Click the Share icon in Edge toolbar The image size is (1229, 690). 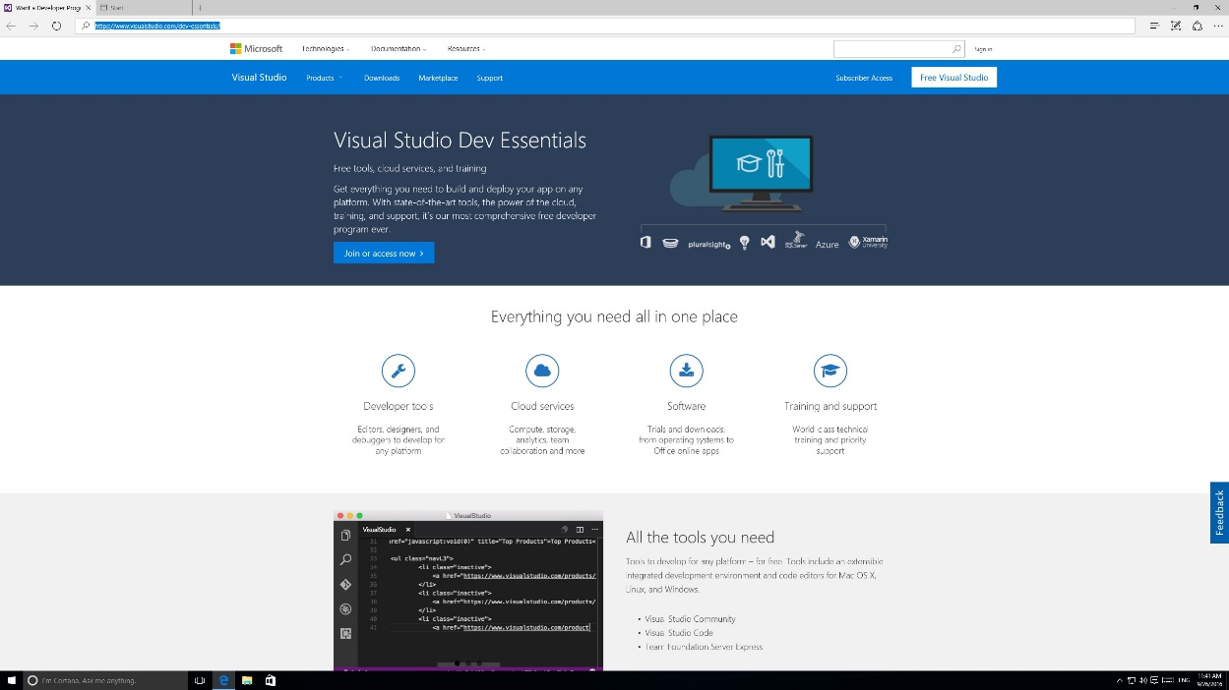(x=1197, y=26)
